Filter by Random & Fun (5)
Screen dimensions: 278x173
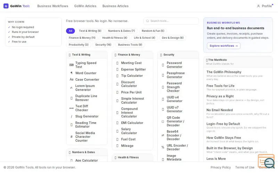pyautogui.click(x=153, y=31)
